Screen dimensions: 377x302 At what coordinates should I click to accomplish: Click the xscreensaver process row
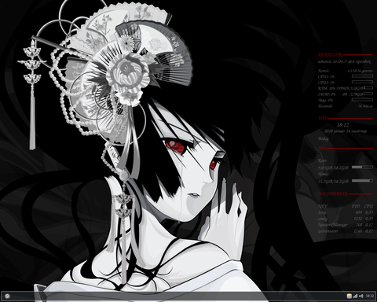(x=346, y=231)
